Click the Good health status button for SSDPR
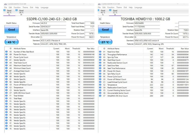This screenshot has height=136, width=192. point(11,29)
